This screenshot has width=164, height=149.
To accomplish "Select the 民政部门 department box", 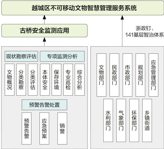I will tap(114, 75).
